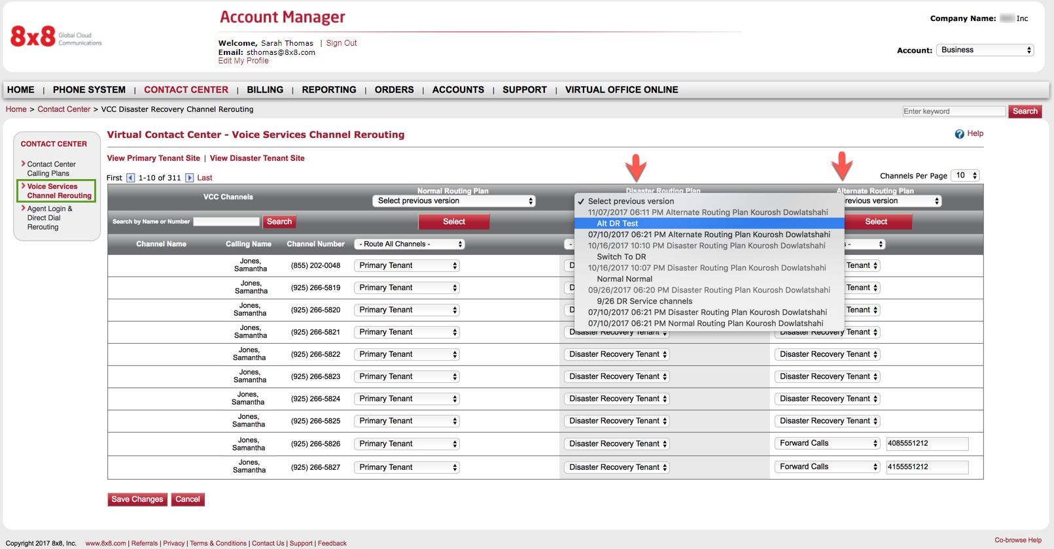This screenshot has height=549, width=1054.
Task: Open the SUPPORT menu
Action: tap(525, 90)
